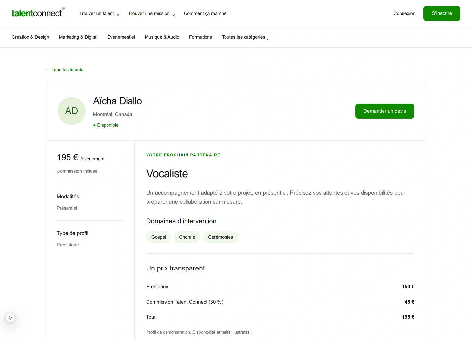Click the Type de profil heading
472x340 pixels.
(72, 233)
